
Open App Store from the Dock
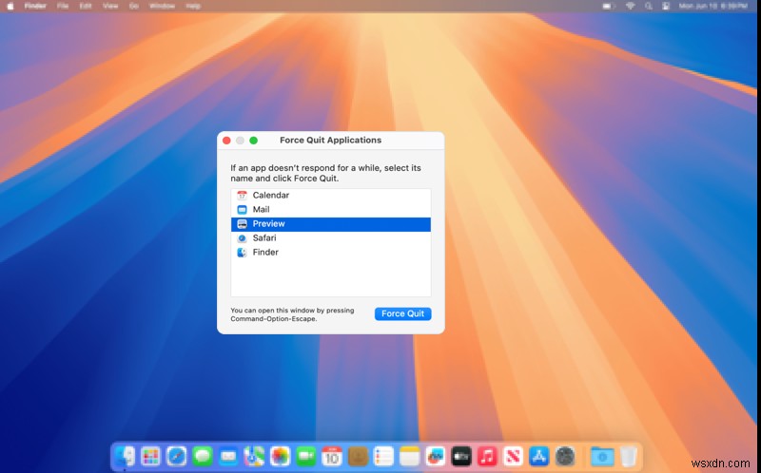tap(538, 457)
